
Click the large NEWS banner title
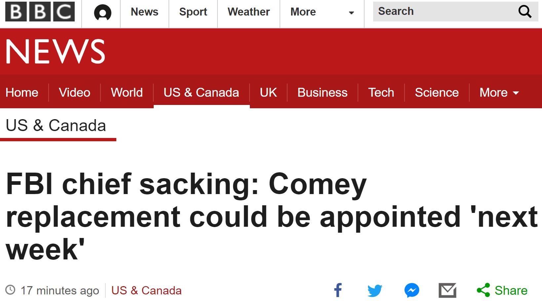pos(56,51)
